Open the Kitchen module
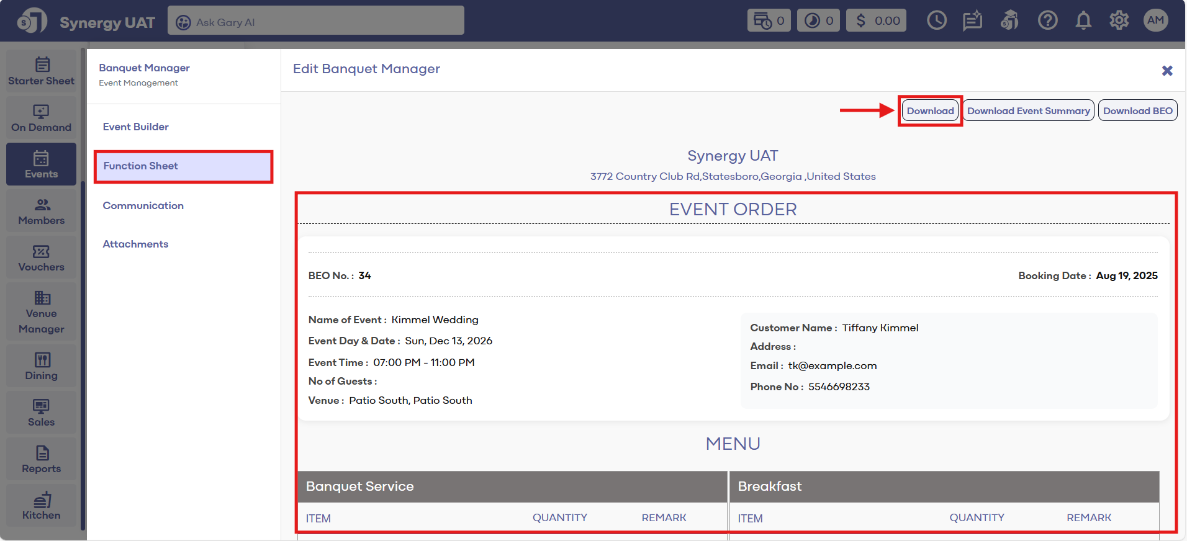 (x=41, y=506)
